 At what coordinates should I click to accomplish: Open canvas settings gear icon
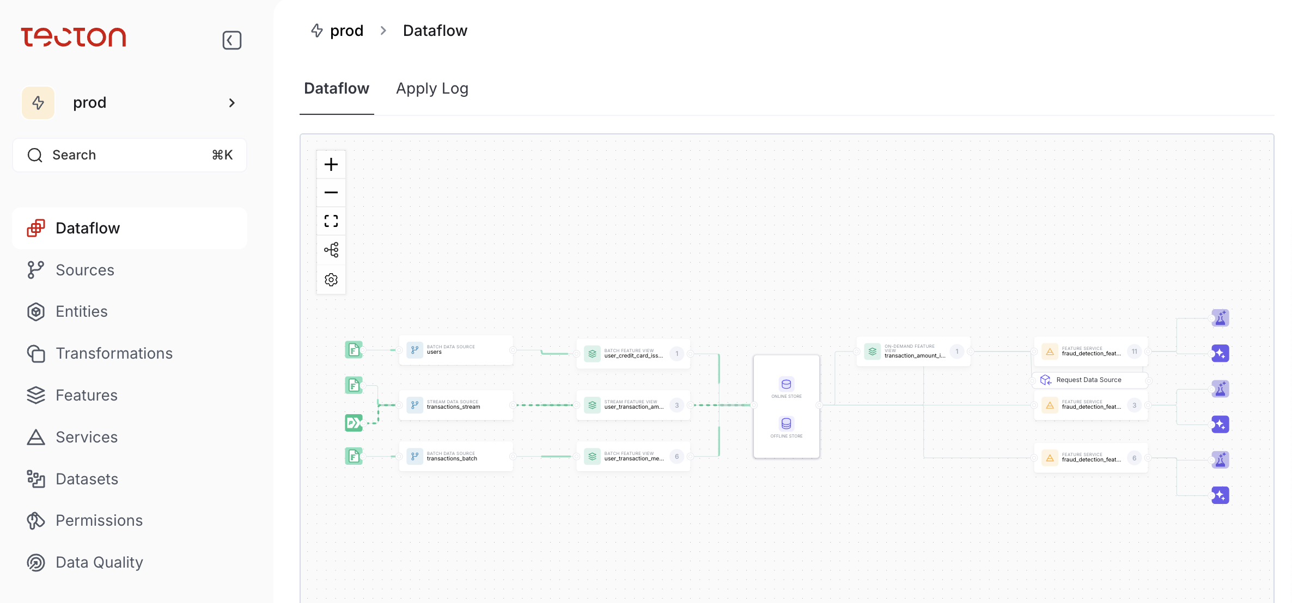click(x=331, y=280)
